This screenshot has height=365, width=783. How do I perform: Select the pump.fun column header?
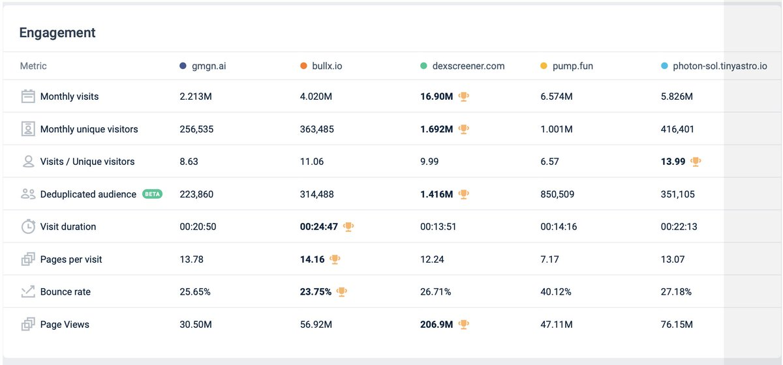pyautogui.click(x=573, y=66)
